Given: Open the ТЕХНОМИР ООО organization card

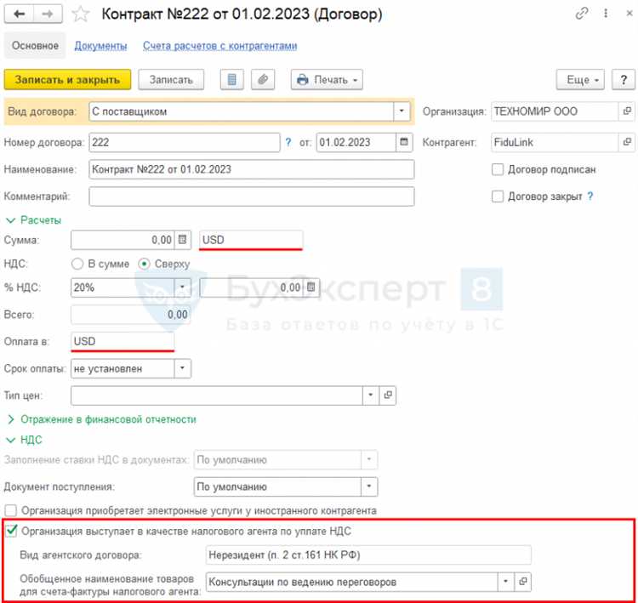Looking at the screenshot, I should pyautogui.click(x=627, y=111).
